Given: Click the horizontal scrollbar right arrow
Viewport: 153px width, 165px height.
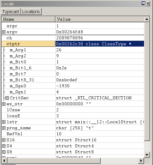Looking at the screenshot, I should pos(141,161).
